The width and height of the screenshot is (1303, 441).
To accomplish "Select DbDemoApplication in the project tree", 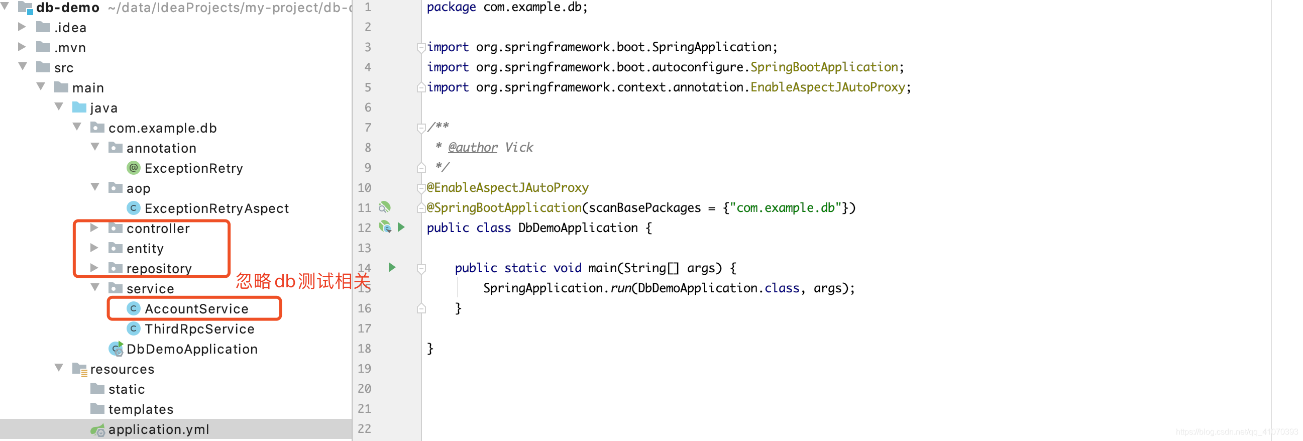I will coord(192,349).
